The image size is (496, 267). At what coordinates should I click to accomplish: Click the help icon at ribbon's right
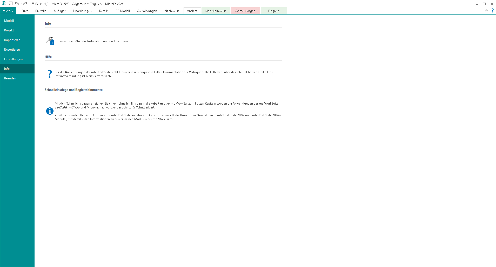[x=492, y=11]
